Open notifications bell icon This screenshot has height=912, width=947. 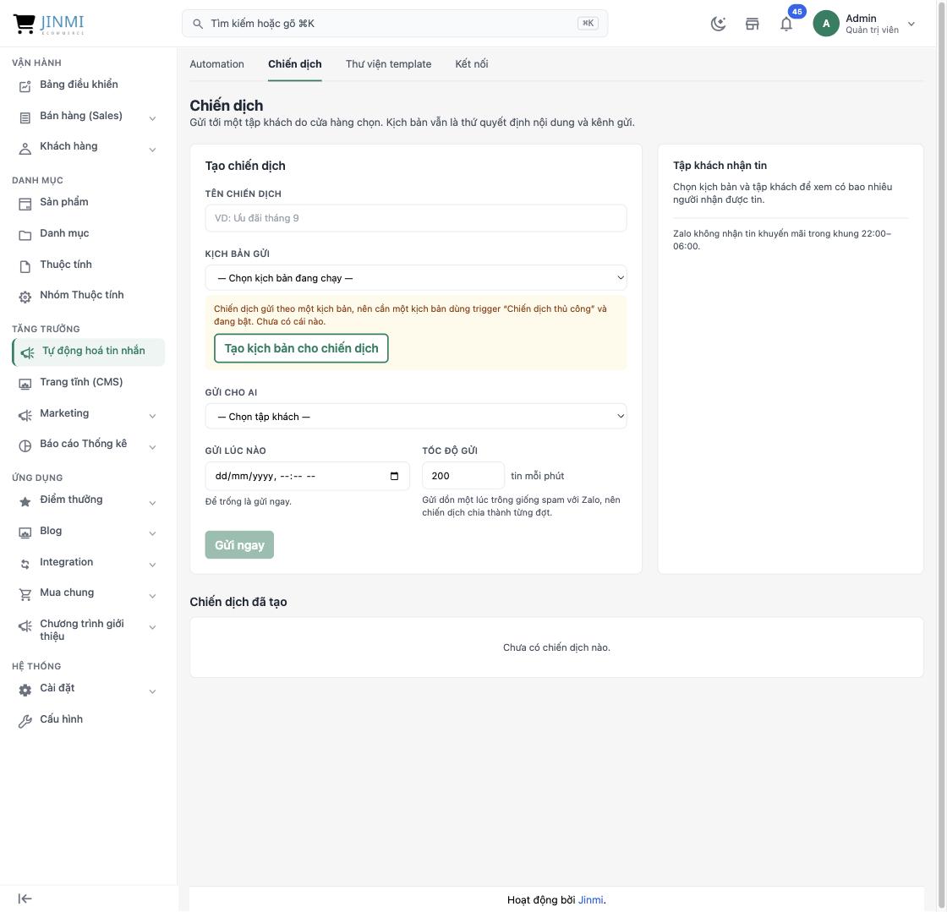[x=786, y=25]
